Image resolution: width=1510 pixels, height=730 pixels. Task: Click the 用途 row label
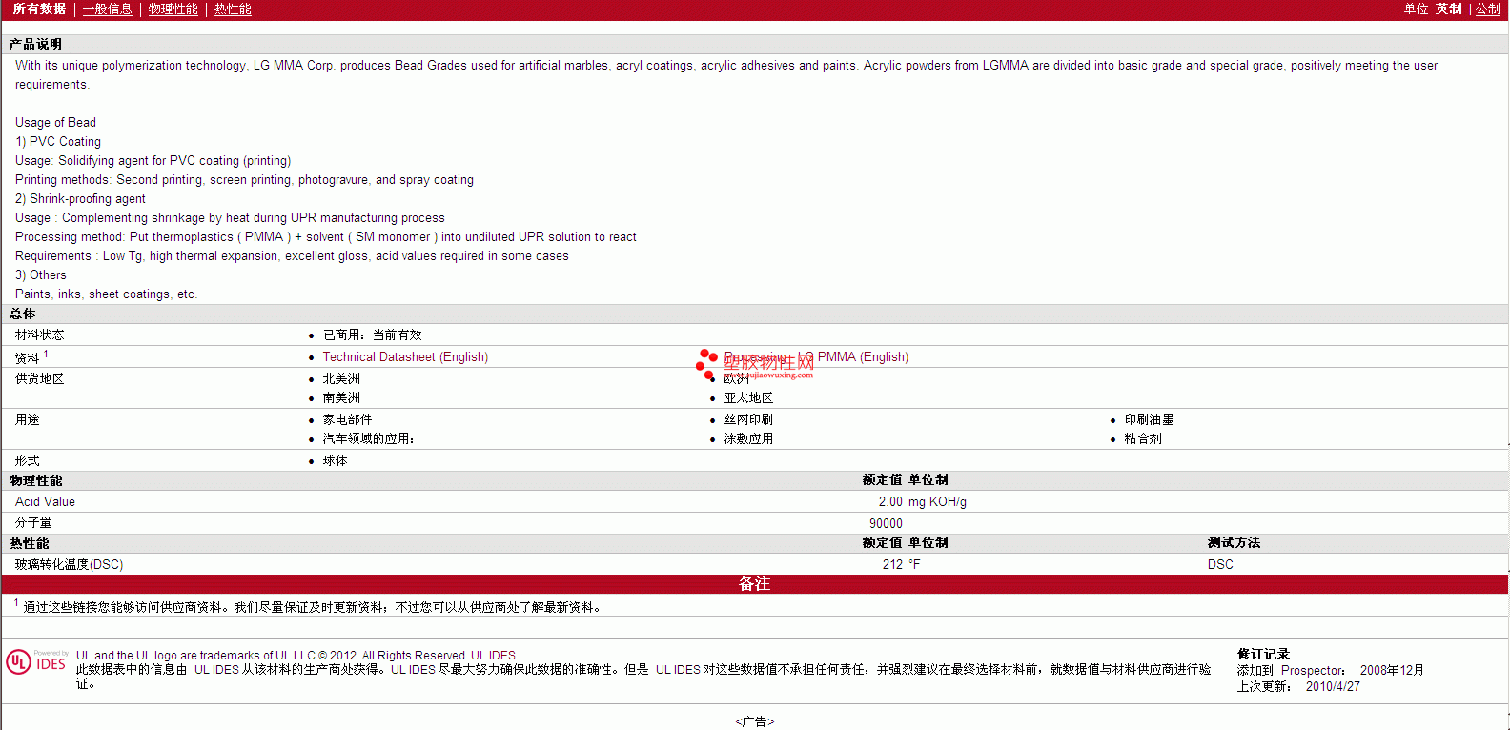point(28,420)
